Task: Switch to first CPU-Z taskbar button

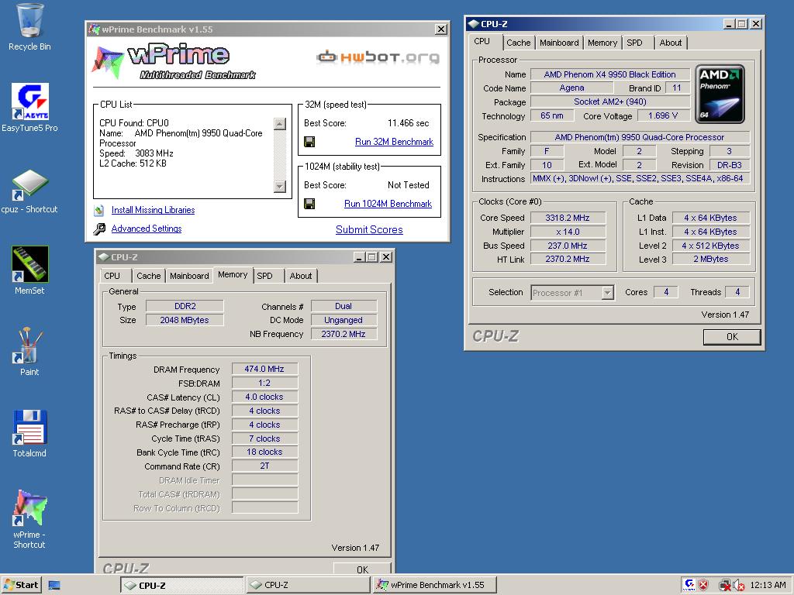Action: 181,586
